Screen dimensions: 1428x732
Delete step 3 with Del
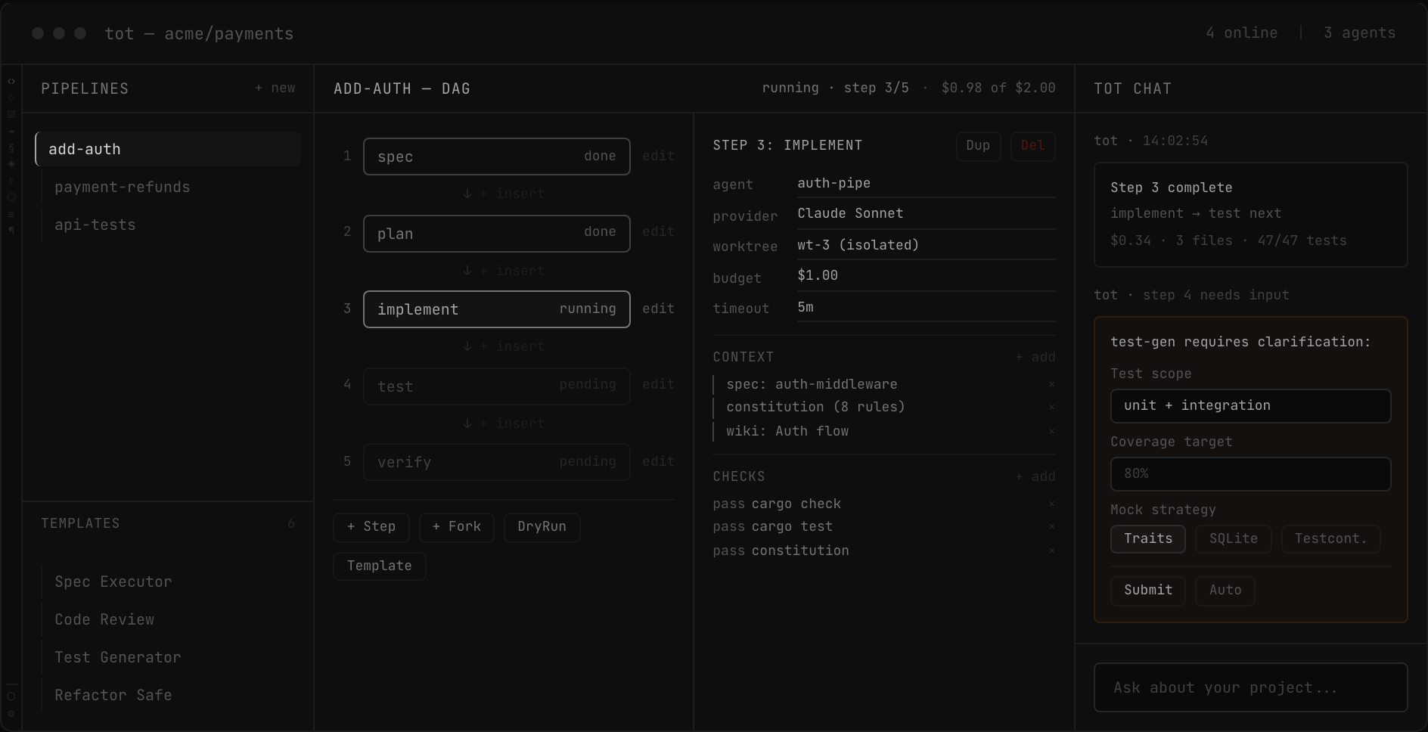1033,146
